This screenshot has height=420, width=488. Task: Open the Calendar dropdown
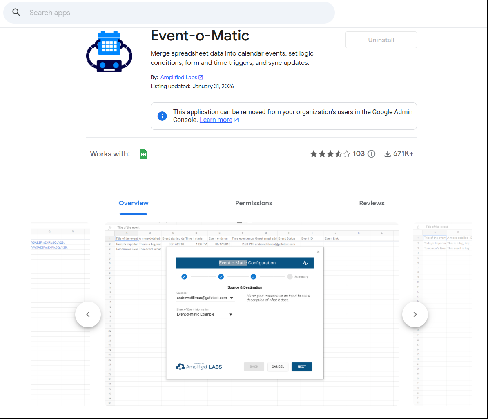click(x=205, y=298)
